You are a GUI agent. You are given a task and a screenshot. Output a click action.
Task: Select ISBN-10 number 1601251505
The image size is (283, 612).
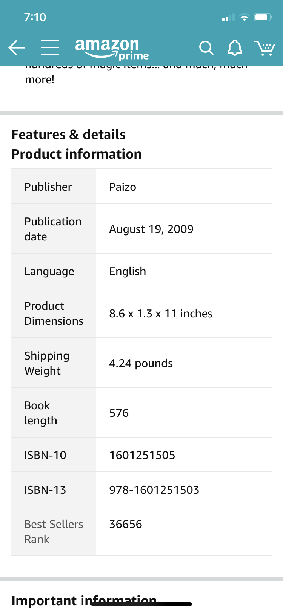pos(142,455)
